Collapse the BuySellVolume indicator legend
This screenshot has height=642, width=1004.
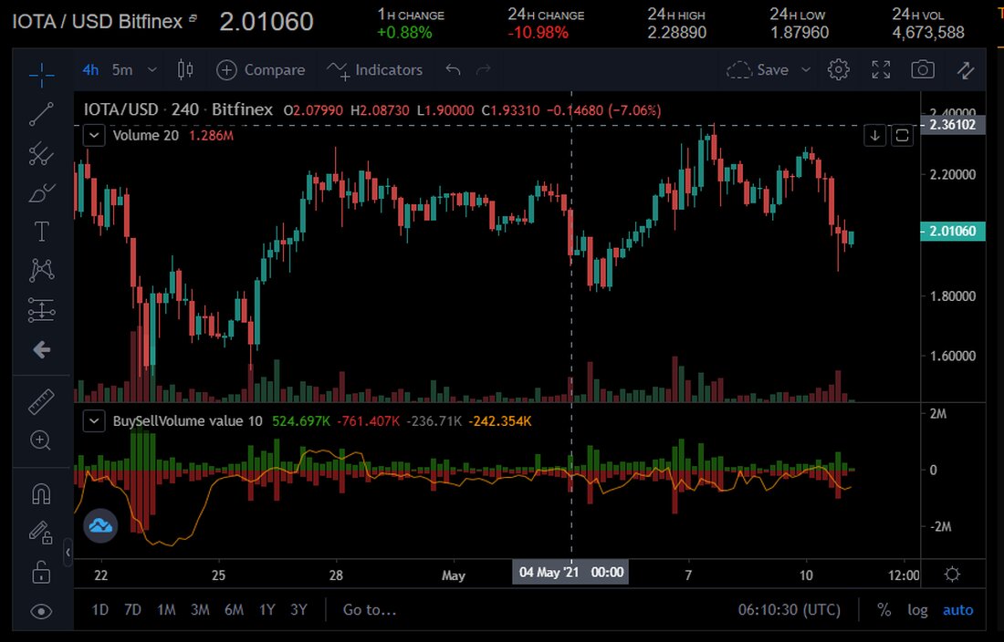pos(94,421)
